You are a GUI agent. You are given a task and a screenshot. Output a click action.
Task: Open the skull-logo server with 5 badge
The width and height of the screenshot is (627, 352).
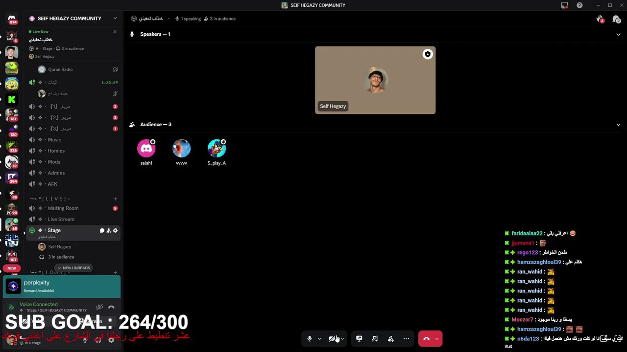pyautogui.click(x=12, y=36)
